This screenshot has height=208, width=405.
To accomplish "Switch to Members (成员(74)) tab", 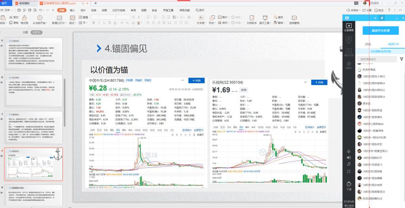I will 394,44.
